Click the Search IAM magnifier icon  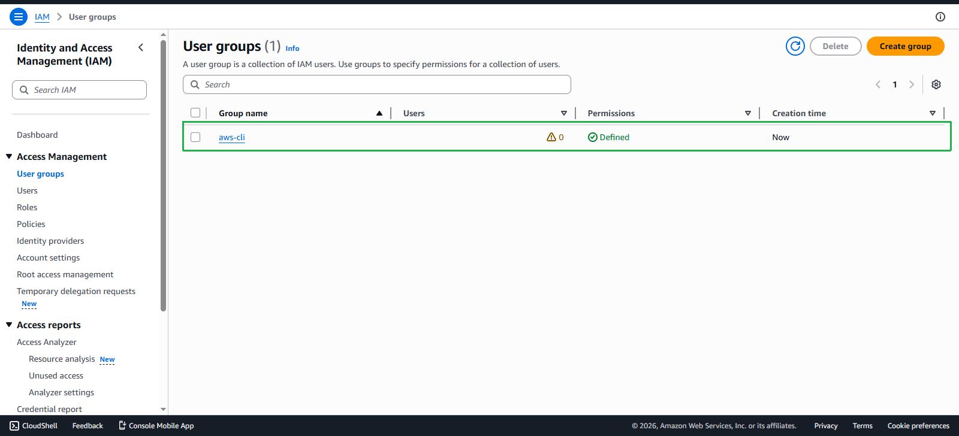pyautogui.click(x=24, y=90)
